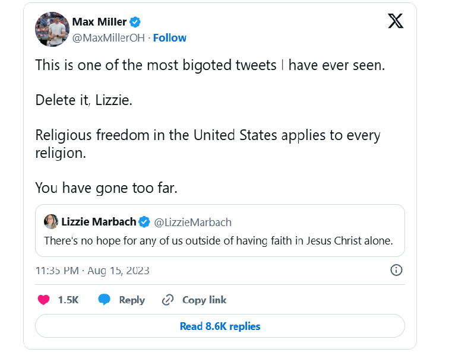
Task: Click Max Miller's verified badge
Action: 135,22
